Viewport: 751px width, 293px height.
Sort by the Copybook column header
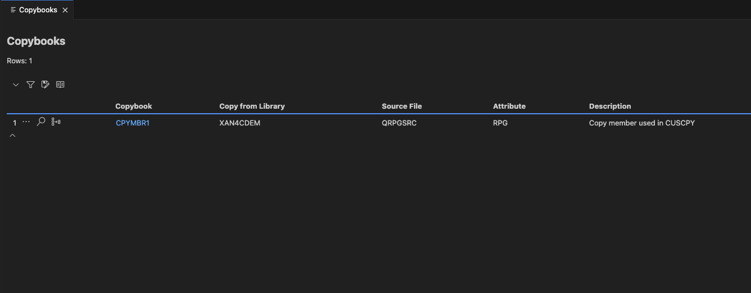134,106
